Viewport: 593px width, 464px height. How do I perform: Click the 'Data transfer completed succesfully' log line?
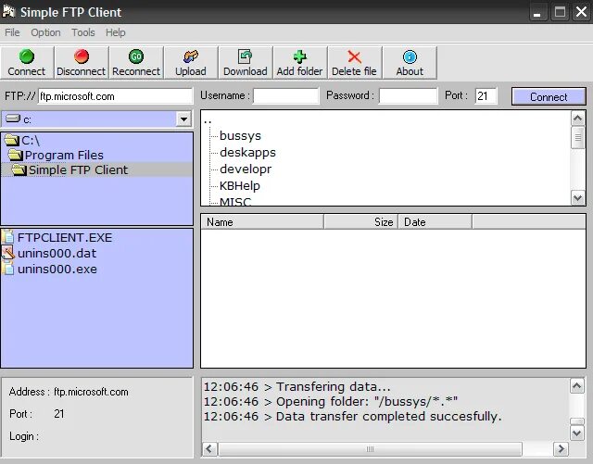coord(353,417)
